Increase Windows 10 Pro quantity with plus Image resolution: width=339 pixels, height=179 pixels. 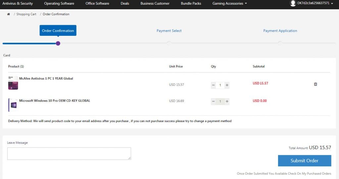click(x=227, y=101)
